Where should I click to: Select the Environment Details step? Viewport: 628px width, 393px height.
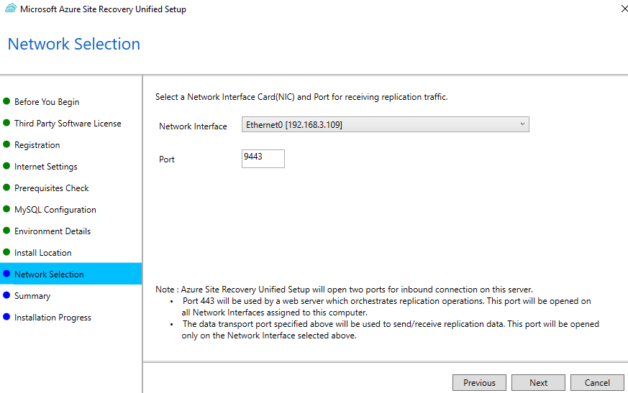(x=53, y=231)
